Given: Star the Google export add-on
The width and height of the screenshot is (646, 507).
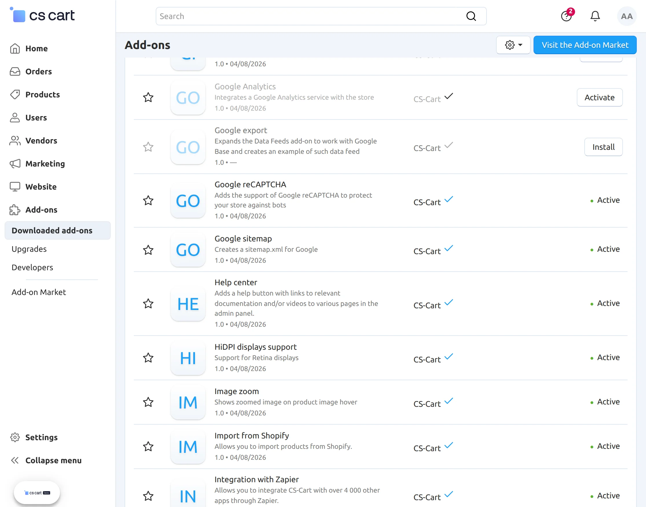Looking at the screenshot, I should click(148, 147).
